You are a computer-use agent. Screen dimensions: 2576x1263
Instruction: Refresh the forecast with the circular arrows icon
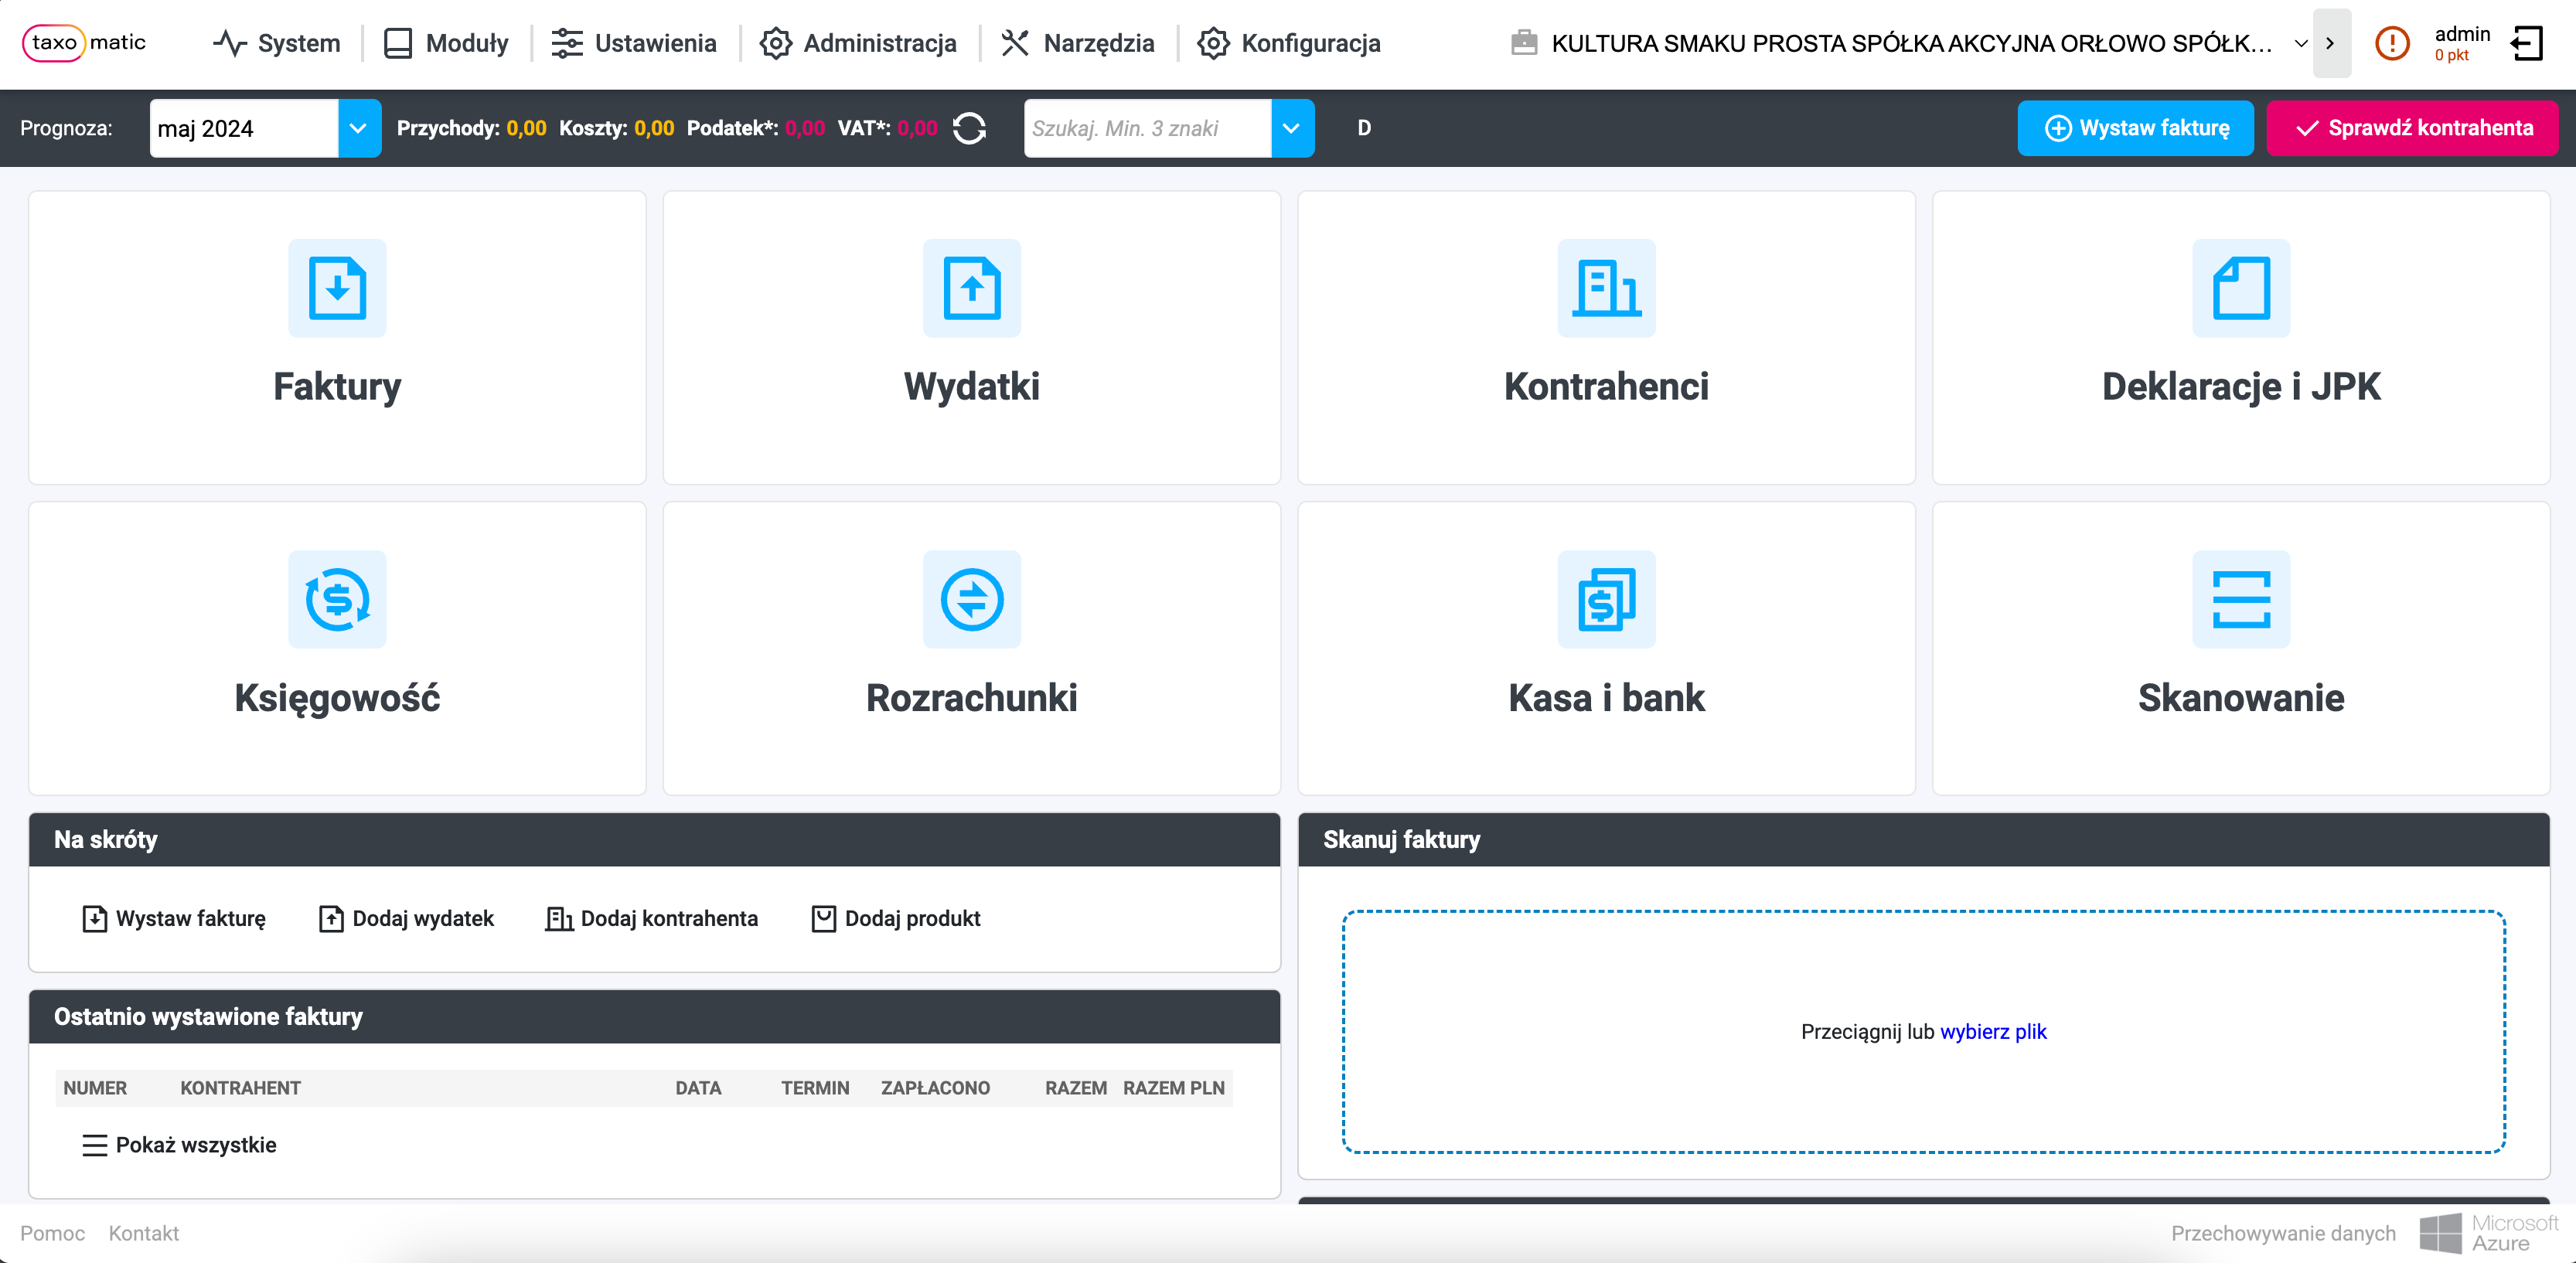[969, 128]
